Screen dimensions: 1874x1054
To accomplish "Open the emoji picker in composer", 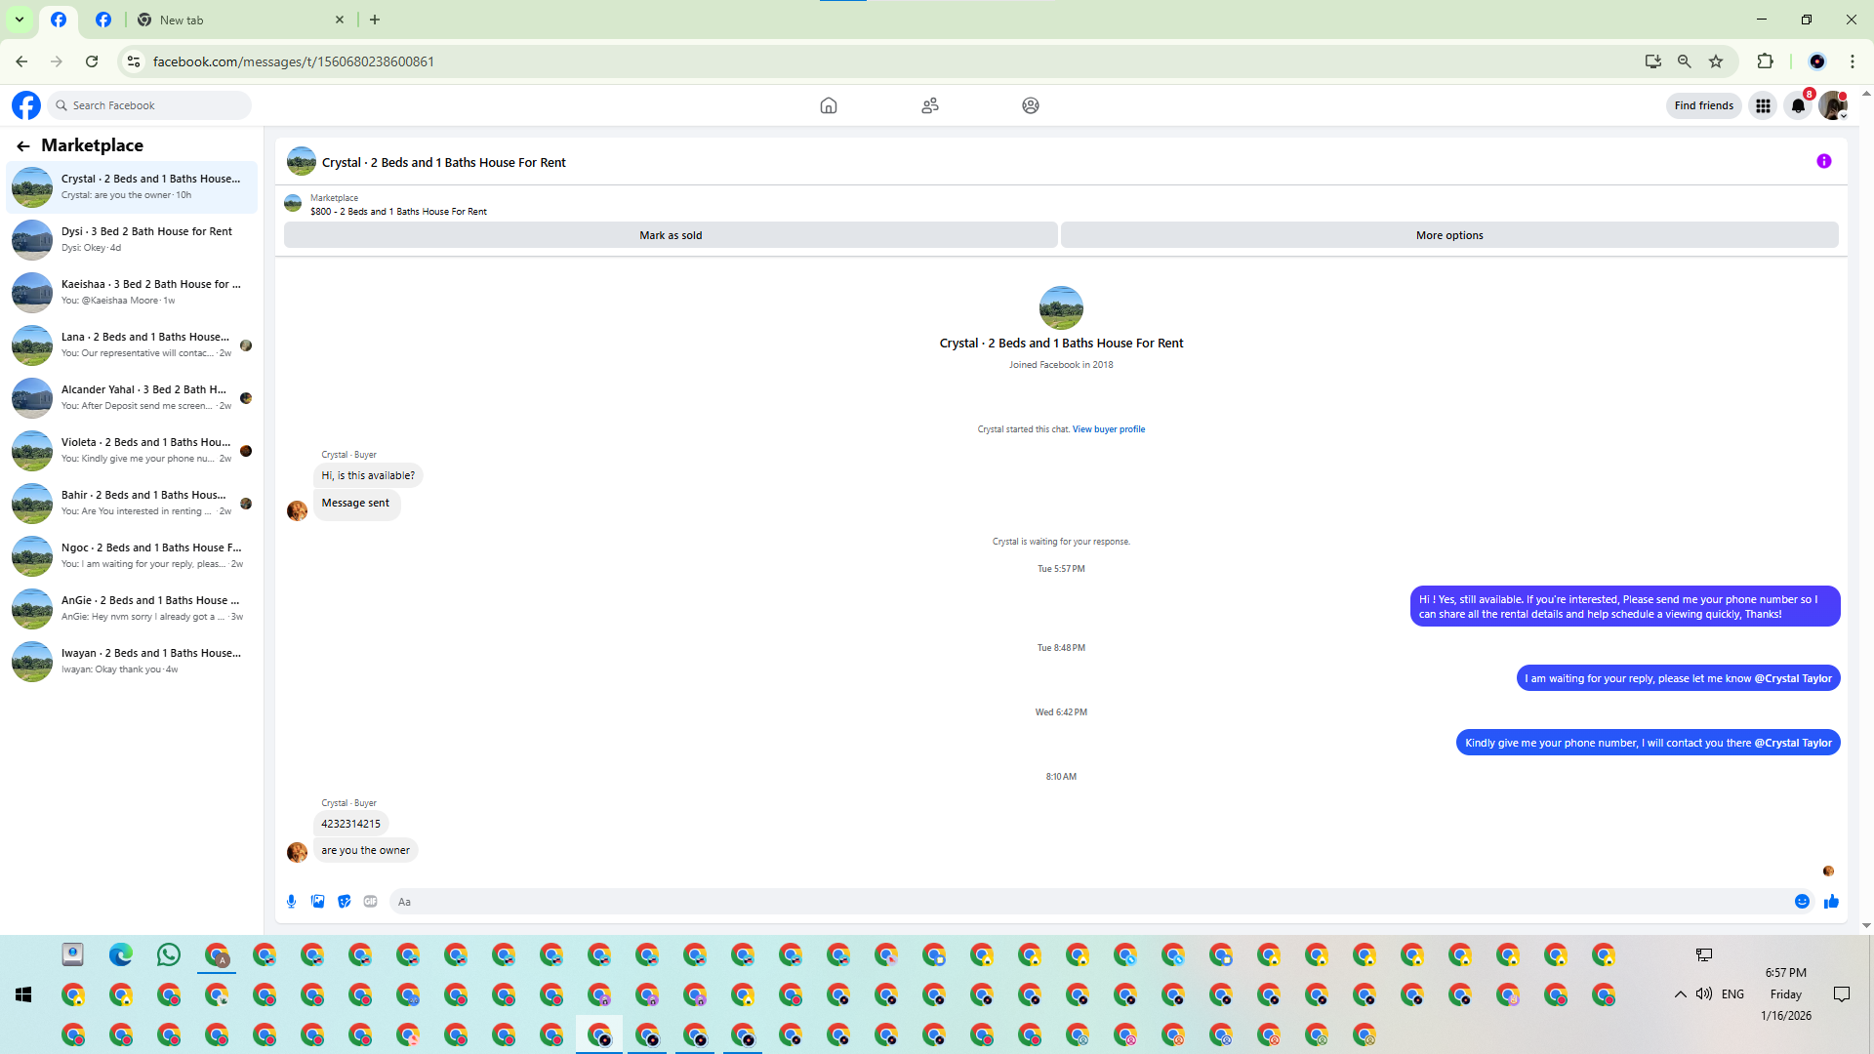I will (x=1802, y=902).
